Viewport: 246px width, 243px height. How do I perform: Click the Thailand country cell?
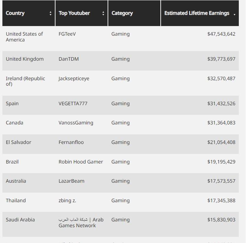[x=16, y=201]
